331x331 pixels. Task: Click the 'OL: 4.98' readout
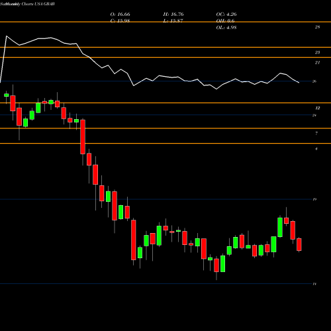click(226, 28)
